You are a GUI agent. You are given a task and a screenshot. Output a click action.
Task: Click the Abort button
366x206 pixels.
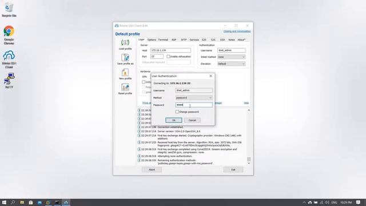tap(152, 169)
